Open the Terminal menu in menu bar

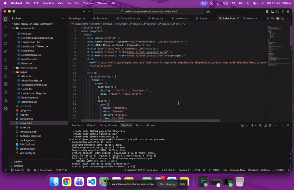coord(88,3)
